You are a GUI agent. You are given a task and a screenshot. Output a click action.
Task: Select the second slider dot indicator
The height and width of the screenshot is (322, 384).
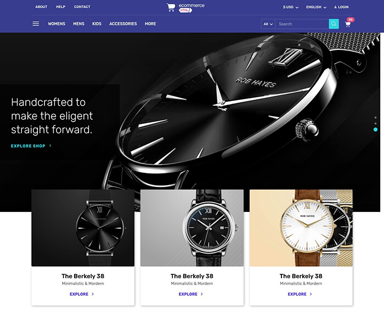point(375,123)
